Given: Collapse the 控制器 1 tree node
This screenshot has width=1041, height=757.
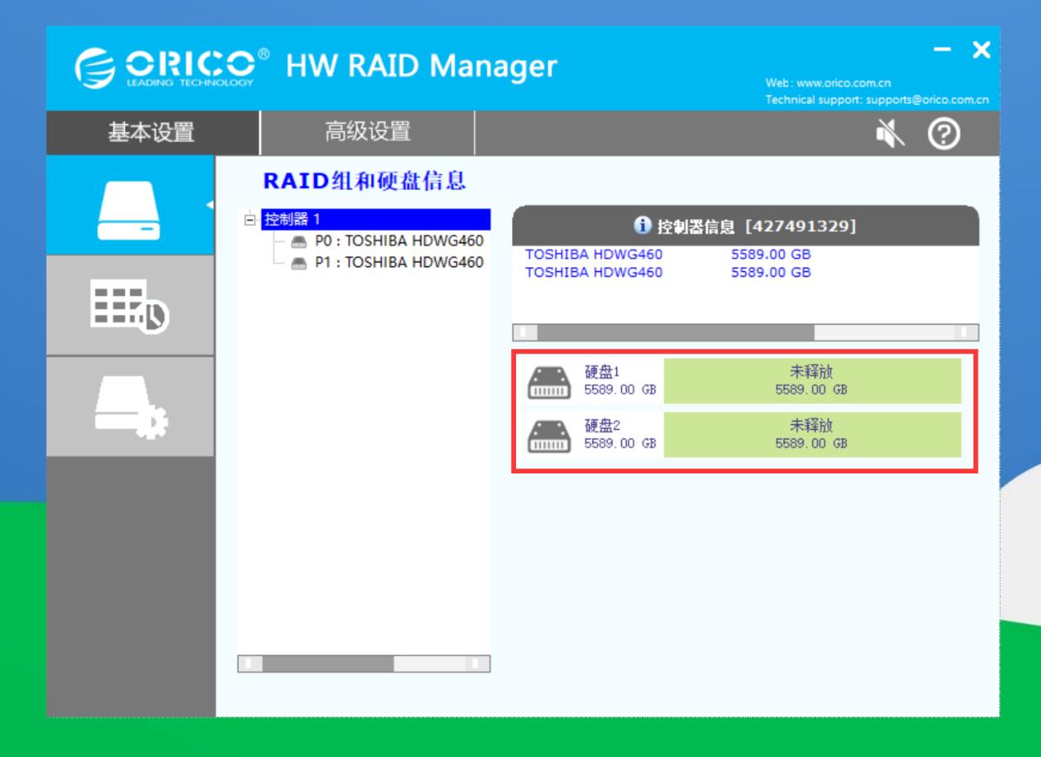Looking at the screenshot, I should coord(249,219).
